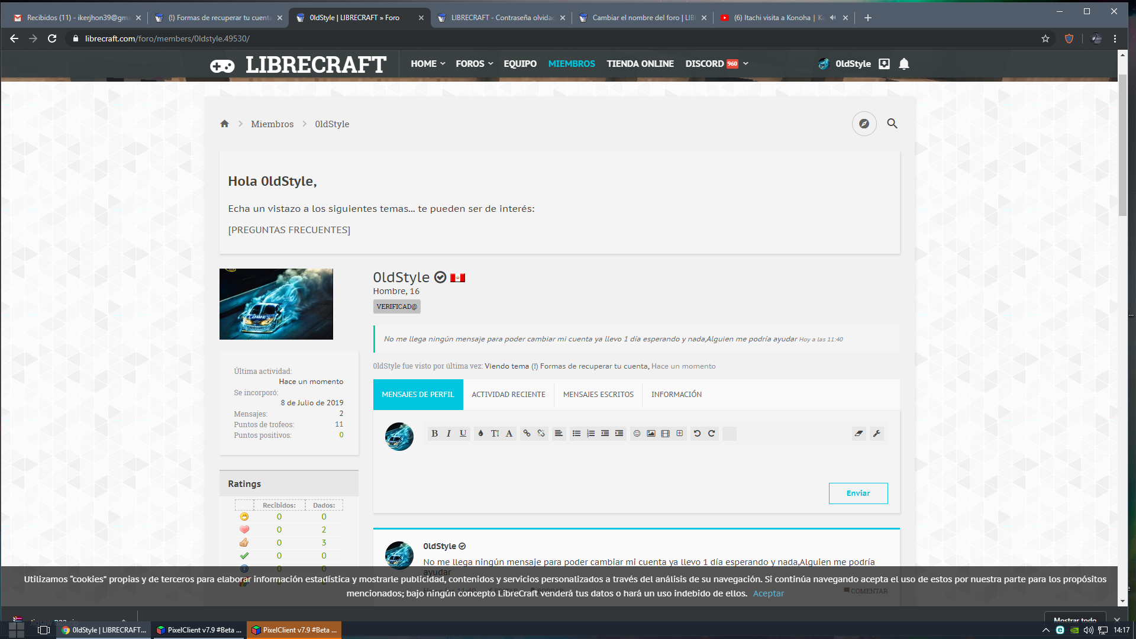Switch to the ACTIVIDAD RECIENTE tab
The image size is (1136, 639).
click(508, 395)
